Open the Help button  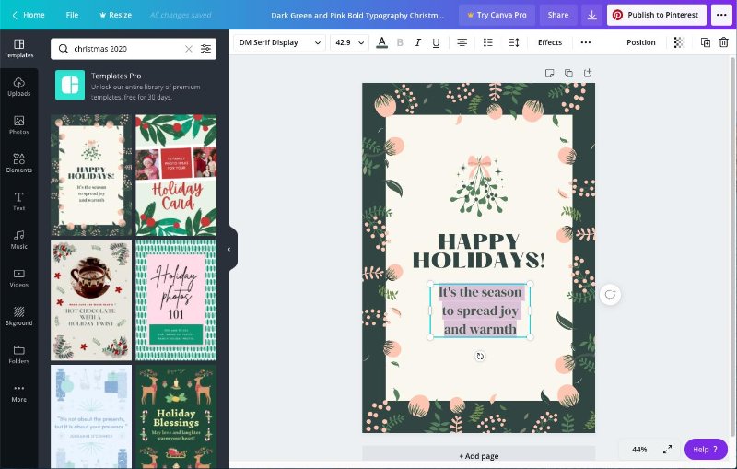pyautogui.click(x=706, y=450)
